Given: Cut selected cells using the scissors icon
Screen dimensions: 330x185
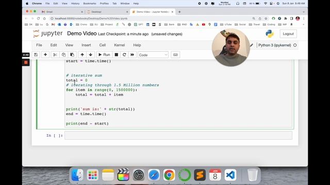Looking at the screenshot, I should click(x=55, y=55).
